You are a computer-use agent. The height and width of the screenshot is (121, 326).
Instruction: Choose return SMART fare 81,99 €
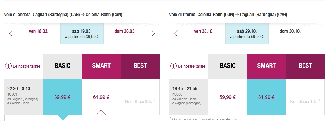click(x=266, y=97)
